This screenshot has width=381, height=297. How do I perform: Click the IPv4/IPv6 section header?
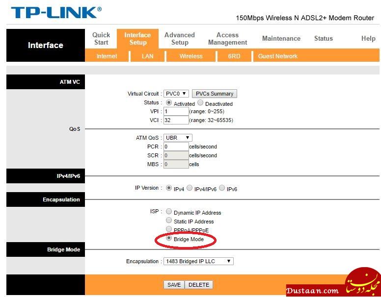pos(46,176)
